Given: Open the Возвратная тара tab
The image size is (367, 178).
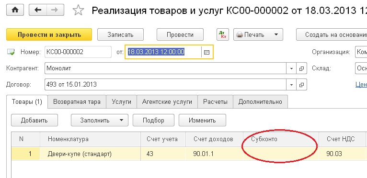Looking at the screenshot, I should [77, 102].
